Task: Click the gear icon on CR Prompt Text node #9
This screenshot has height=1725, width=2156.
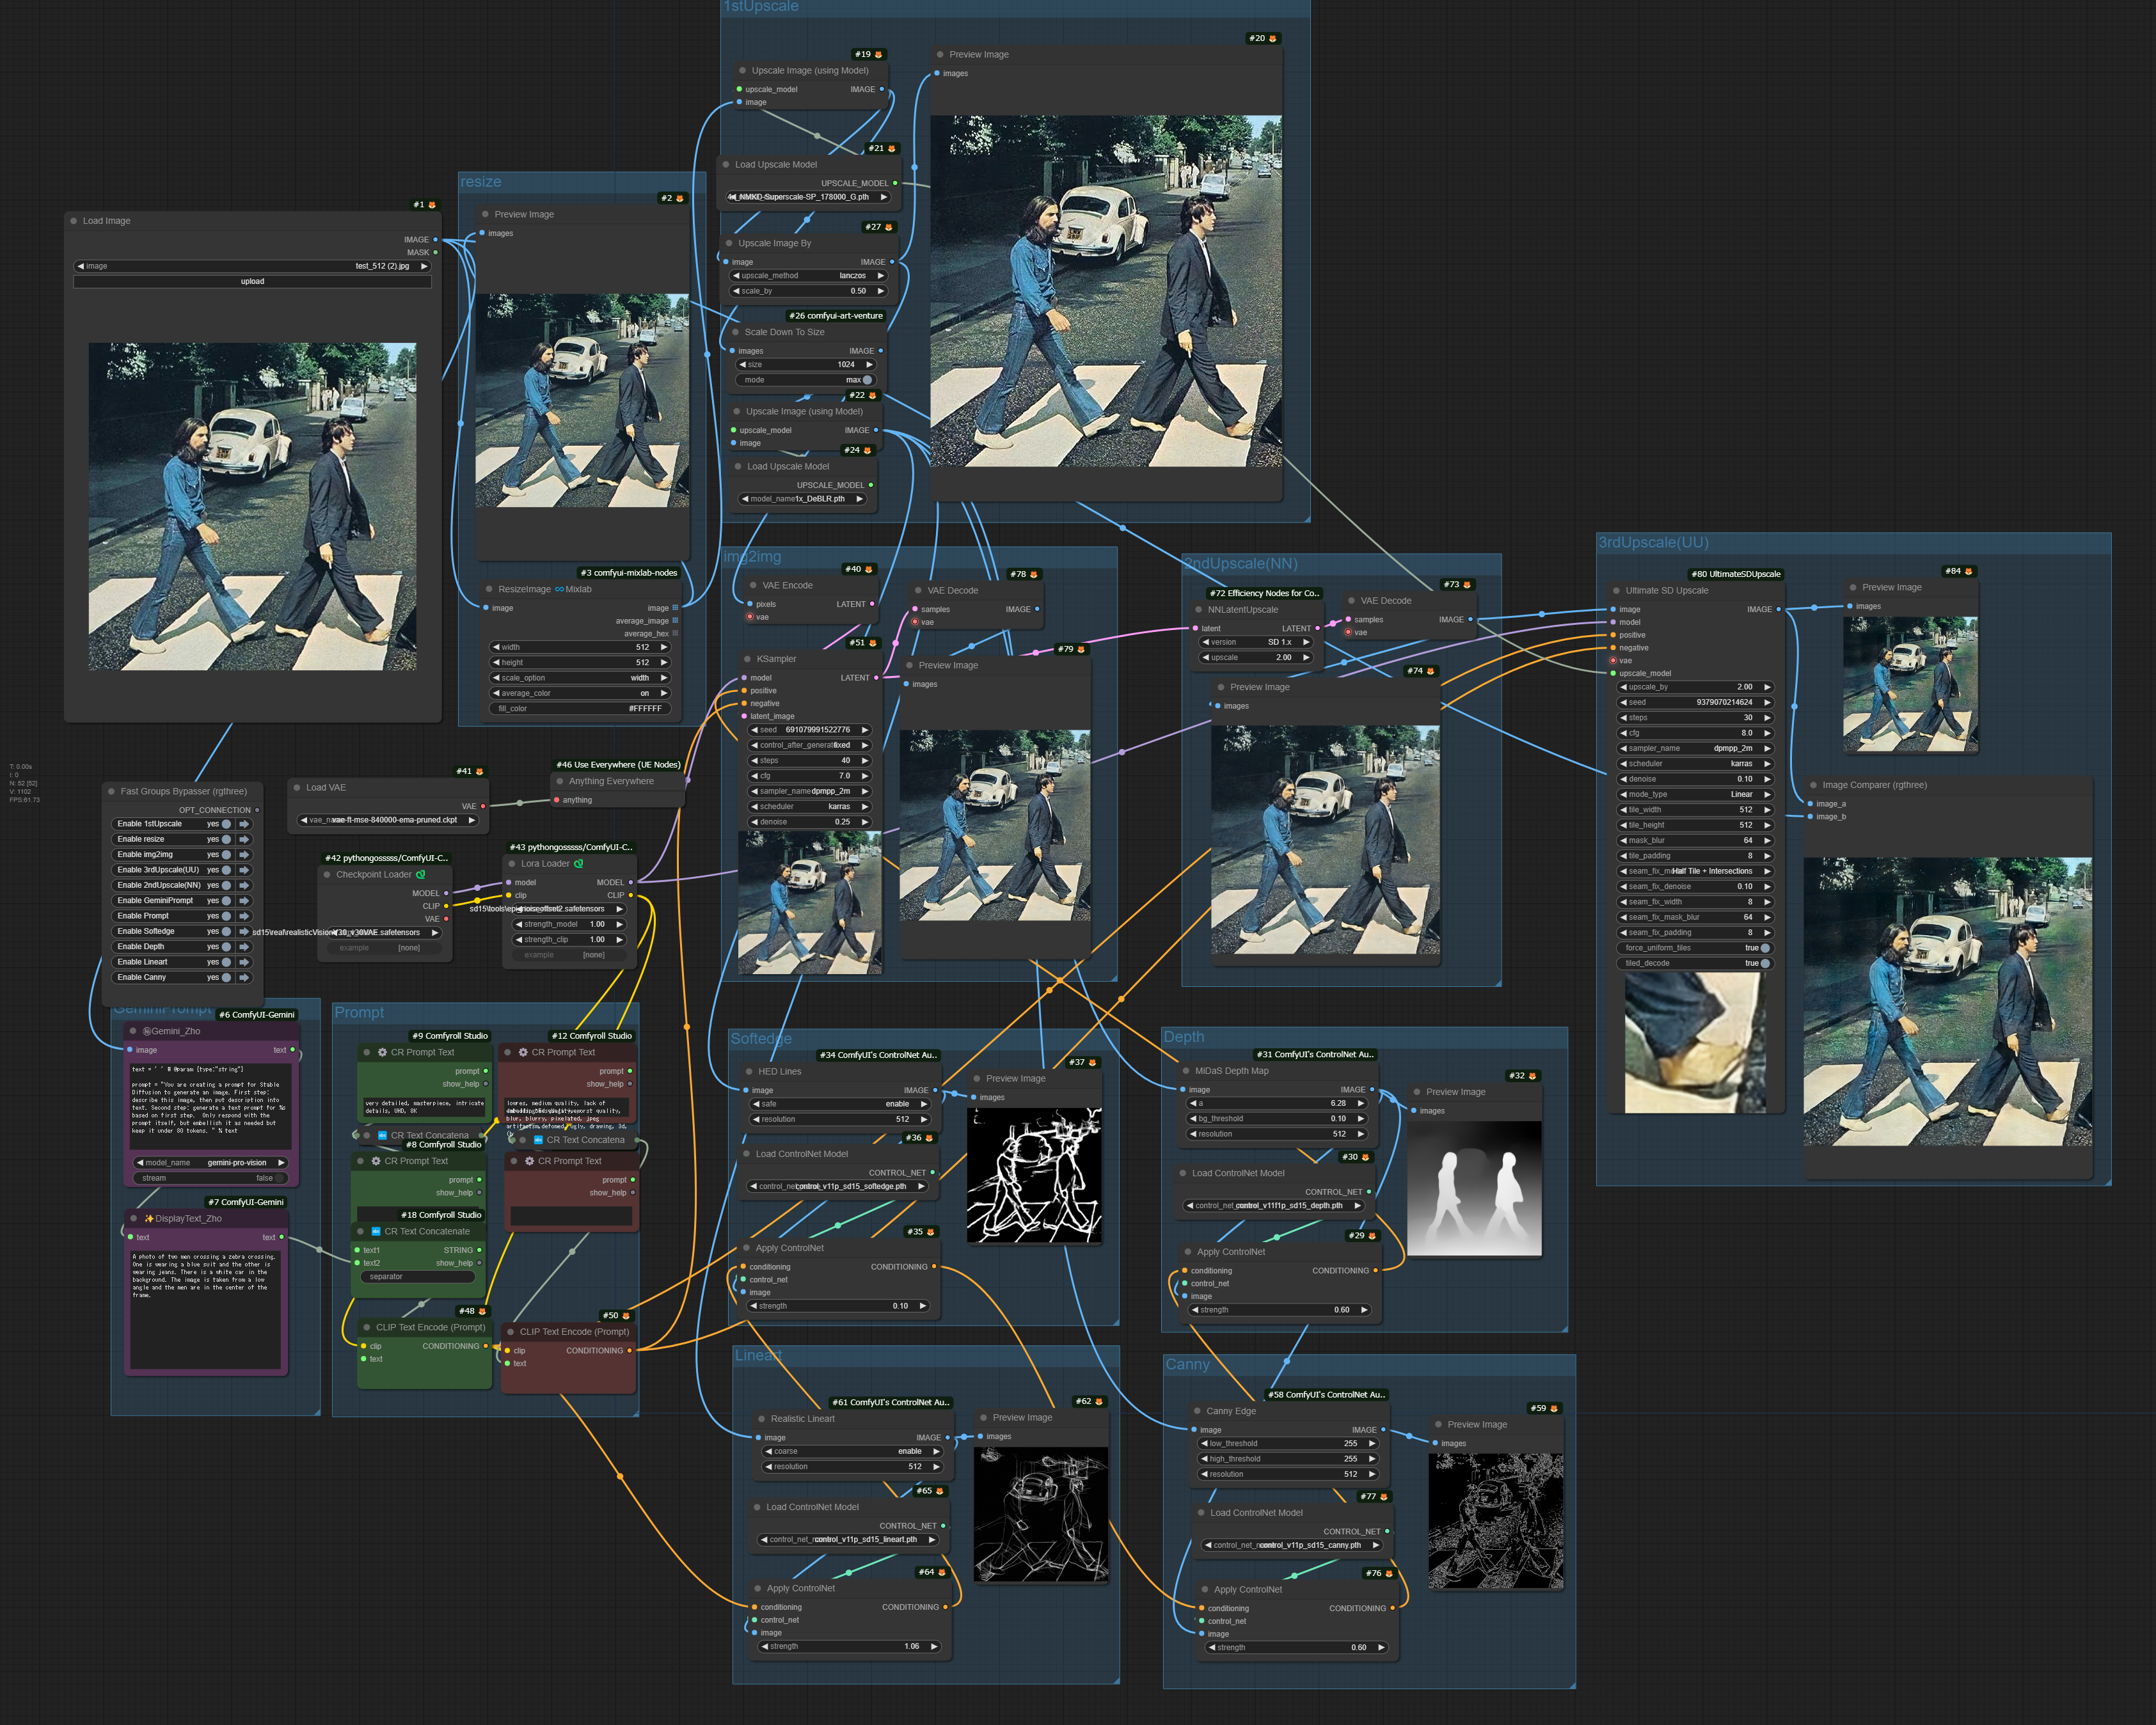Action: 382,1052
